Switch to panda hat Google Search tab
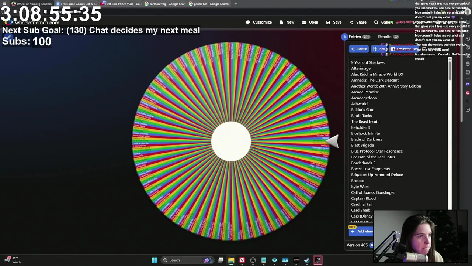This screenshot has height=266, width=472. [x=209, y=4]
